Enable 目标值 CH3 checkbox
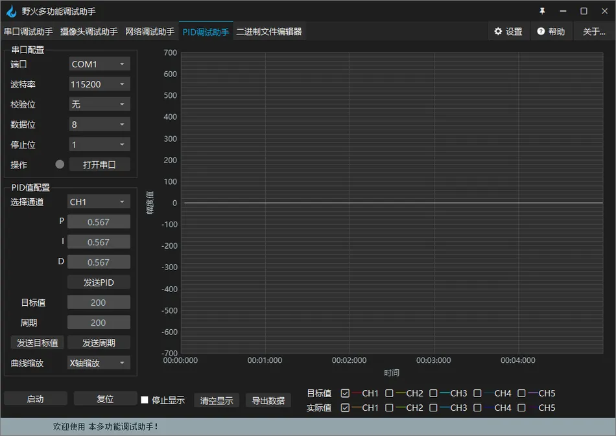The image size is (616, 436). [x=433, y=393]
